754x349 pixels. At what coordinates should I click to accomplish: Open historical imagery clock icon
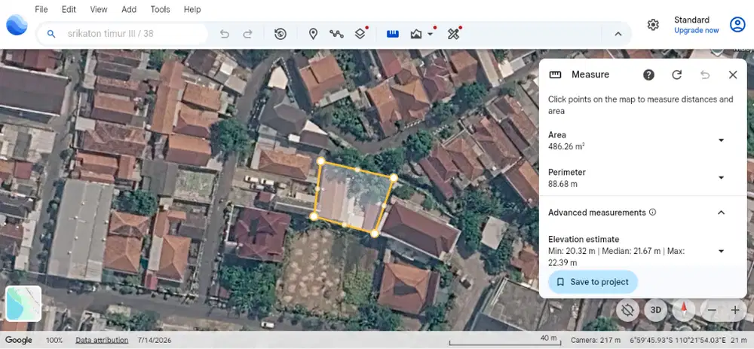[280, 34]
